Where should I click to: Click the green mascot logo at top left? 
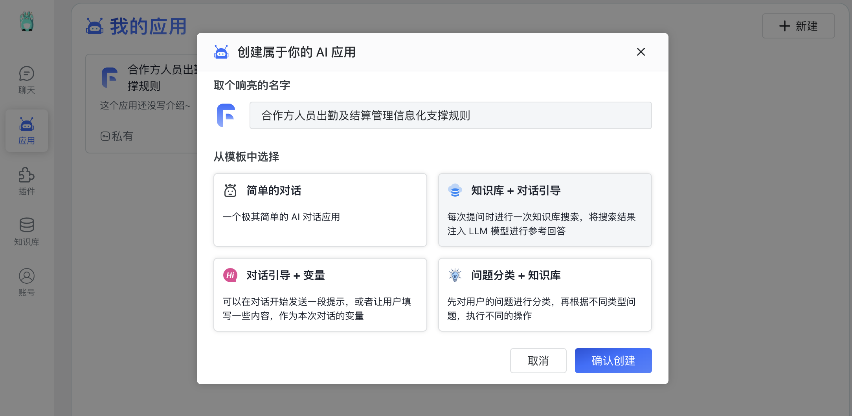coord(27,21)
